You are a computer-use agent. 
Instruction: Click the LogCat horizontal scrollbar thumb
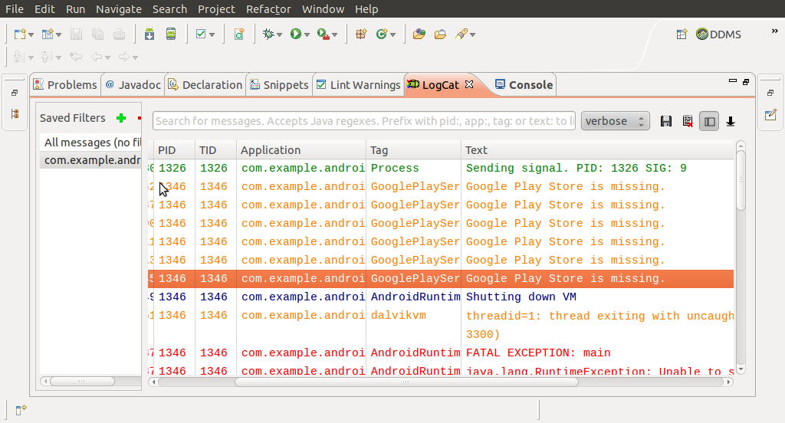point(406,382)
